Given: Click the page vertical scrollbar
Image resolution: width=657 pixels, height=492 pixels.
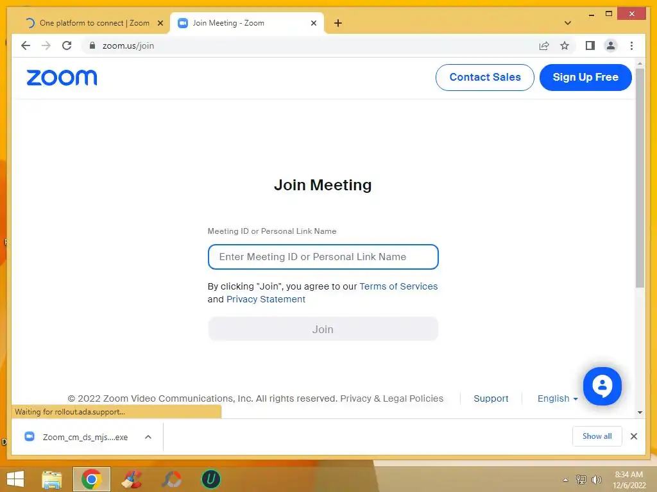Looking at the screenshot, I should coord(640,177).
